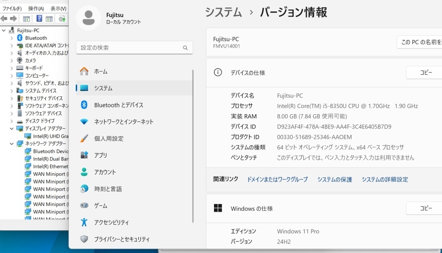Click ローカル アカウント text under Fujitsu

pyautogui.click(x=124, y=22)
